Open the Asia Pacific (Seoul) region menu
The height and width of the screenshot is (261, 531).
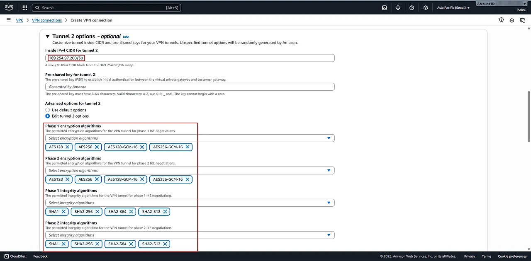click(x=453, y=7)
